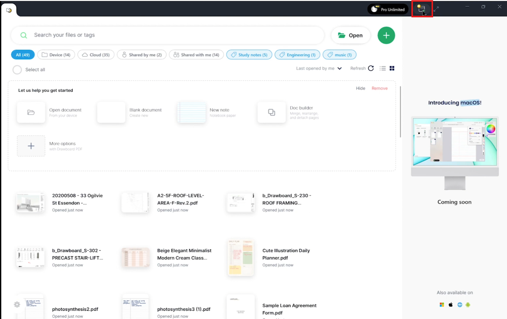507x319 pixels.
Task: Click 'More options' label text
Action: 62,144
